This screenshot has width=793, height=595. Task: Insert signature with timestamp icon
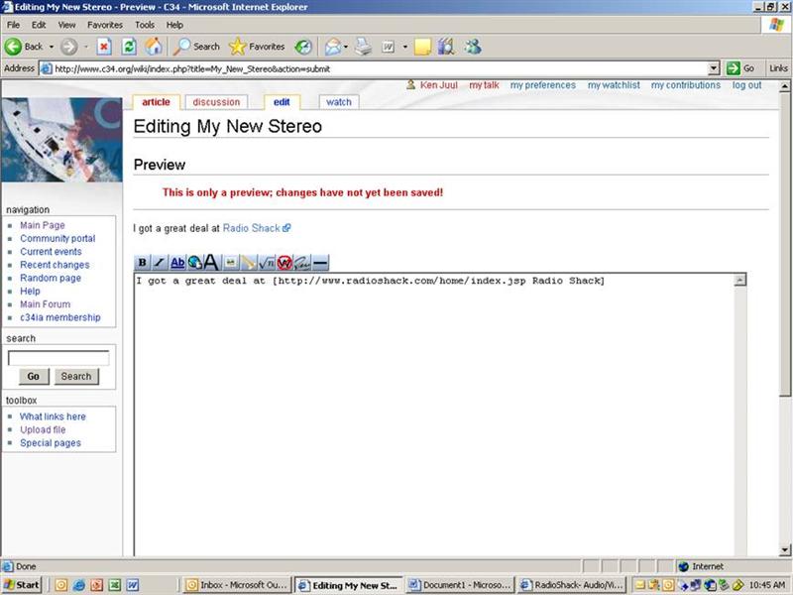[302, 263]
